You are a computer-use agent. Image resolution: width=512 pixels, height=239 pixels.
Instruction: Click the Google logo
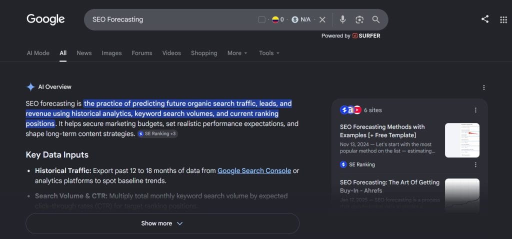pos(45,19)
